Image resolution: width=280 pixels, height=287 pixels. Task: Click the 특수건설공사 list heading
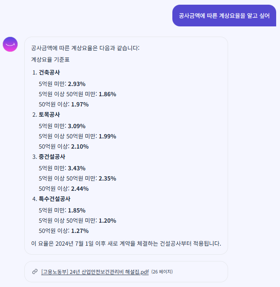[54, 199]
